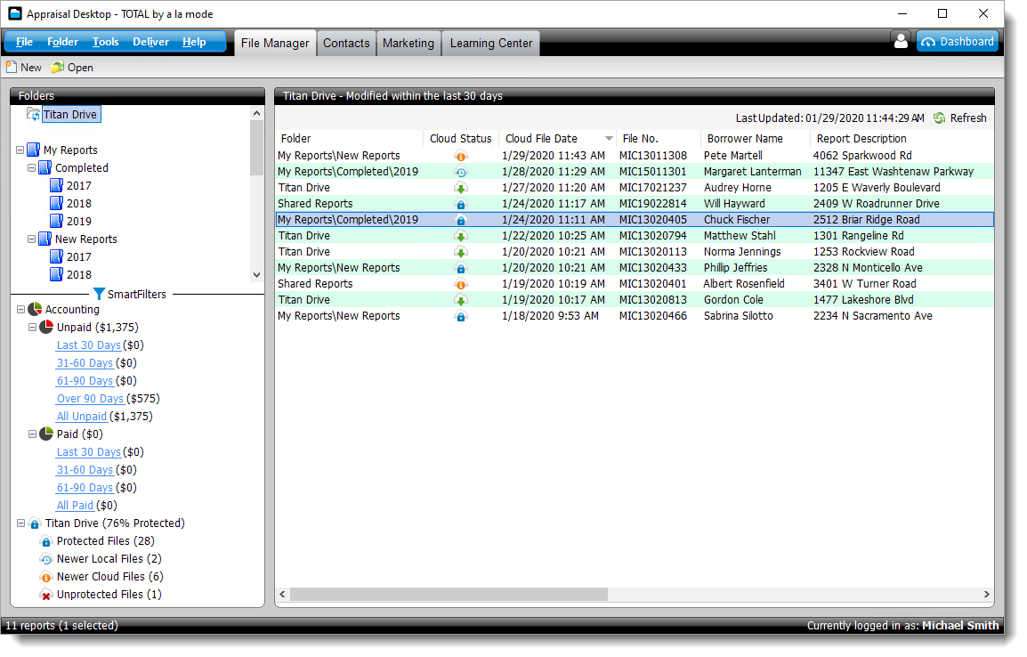Click the Open folder toolbar icon
Viewport: 1027px width, 657px height.
pyautogui.click(x=58, y=68)
